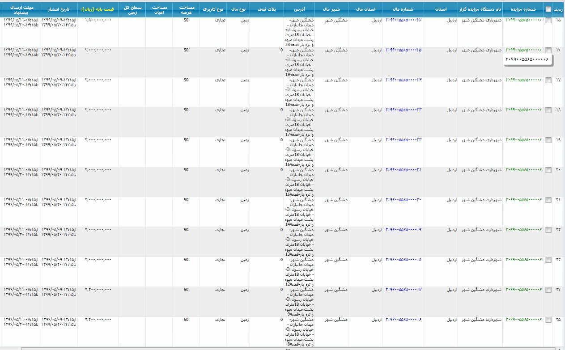Click the تاریخ انتشار column header
Image resolution: width=565 pixels, height=350 pixels.
tap(59, 9)
